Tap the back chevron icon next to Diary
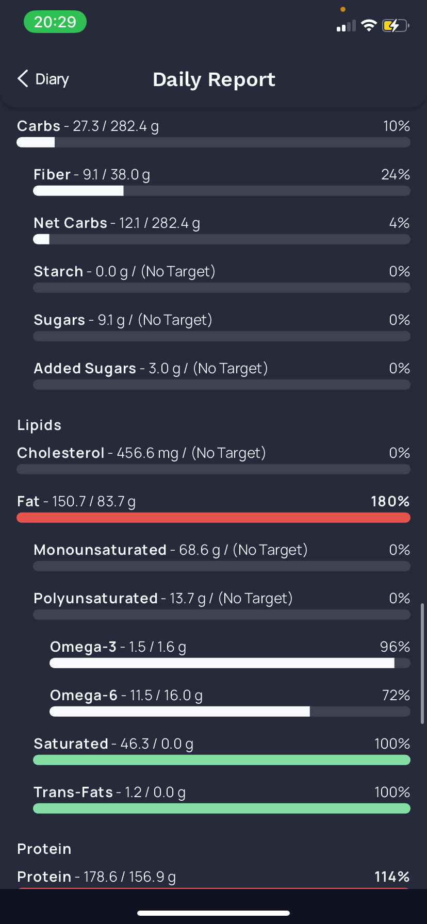Screen dimensions: 427x924 [23, 79]
